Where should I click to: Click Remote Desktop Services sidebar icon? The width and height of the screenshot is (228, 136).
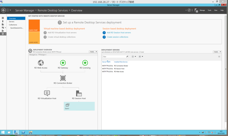(3, 34)
